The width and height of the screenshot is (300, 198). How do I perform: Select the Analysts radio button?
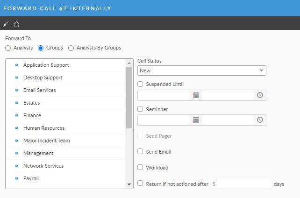pos(8,48)
